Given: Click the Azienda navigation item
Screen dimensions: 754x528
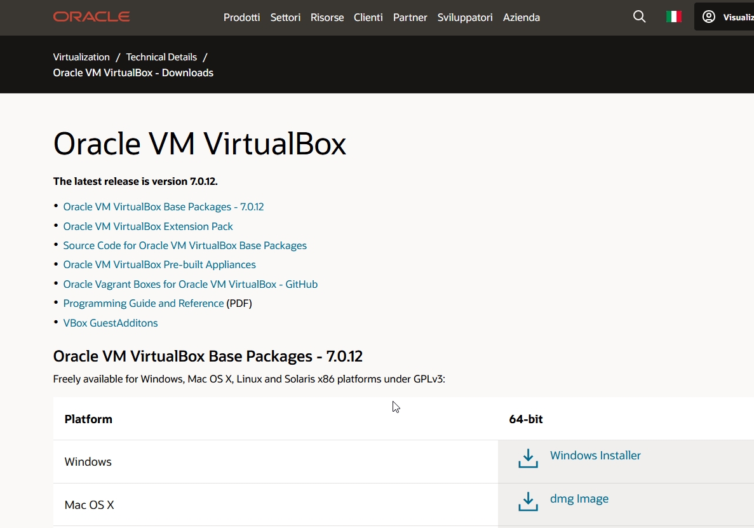Looking at the screenshot, I should (521, 17).
